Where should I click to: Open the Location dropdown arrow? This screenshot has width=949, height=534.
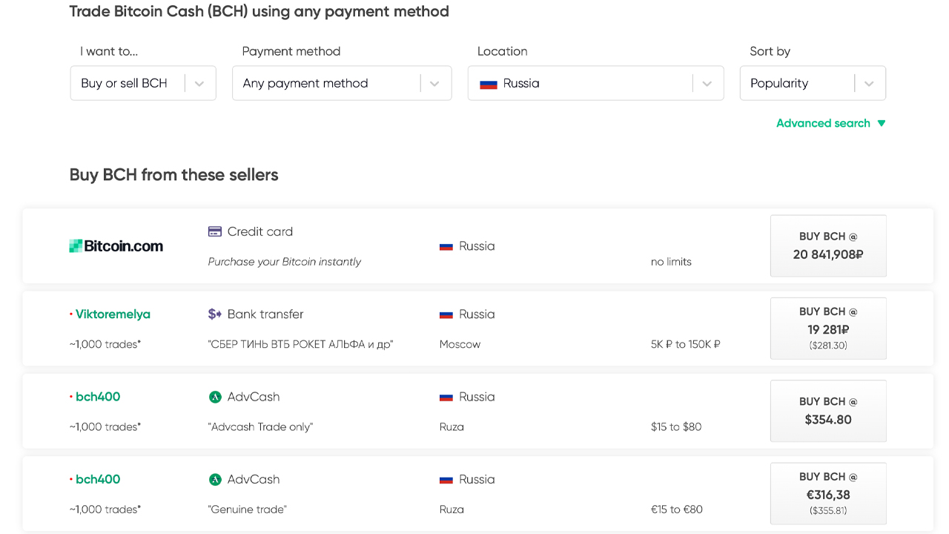click(707, 84)
